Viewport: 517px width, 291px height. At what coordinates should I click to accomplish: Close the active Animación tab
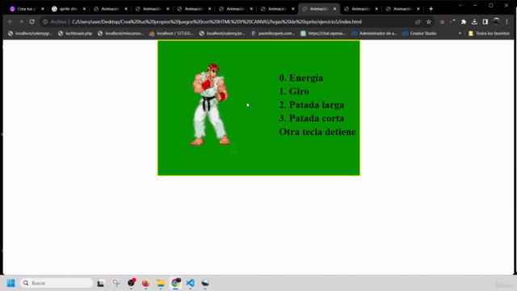pos(334,9)
